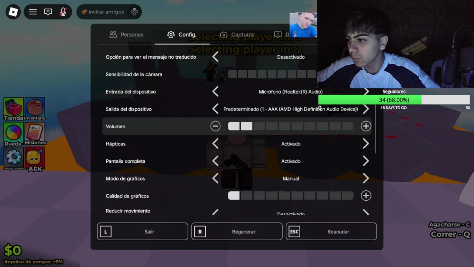Click the Seguidores progress bar
The width and height of the screenshot is (474, 267).
[394, 100]
